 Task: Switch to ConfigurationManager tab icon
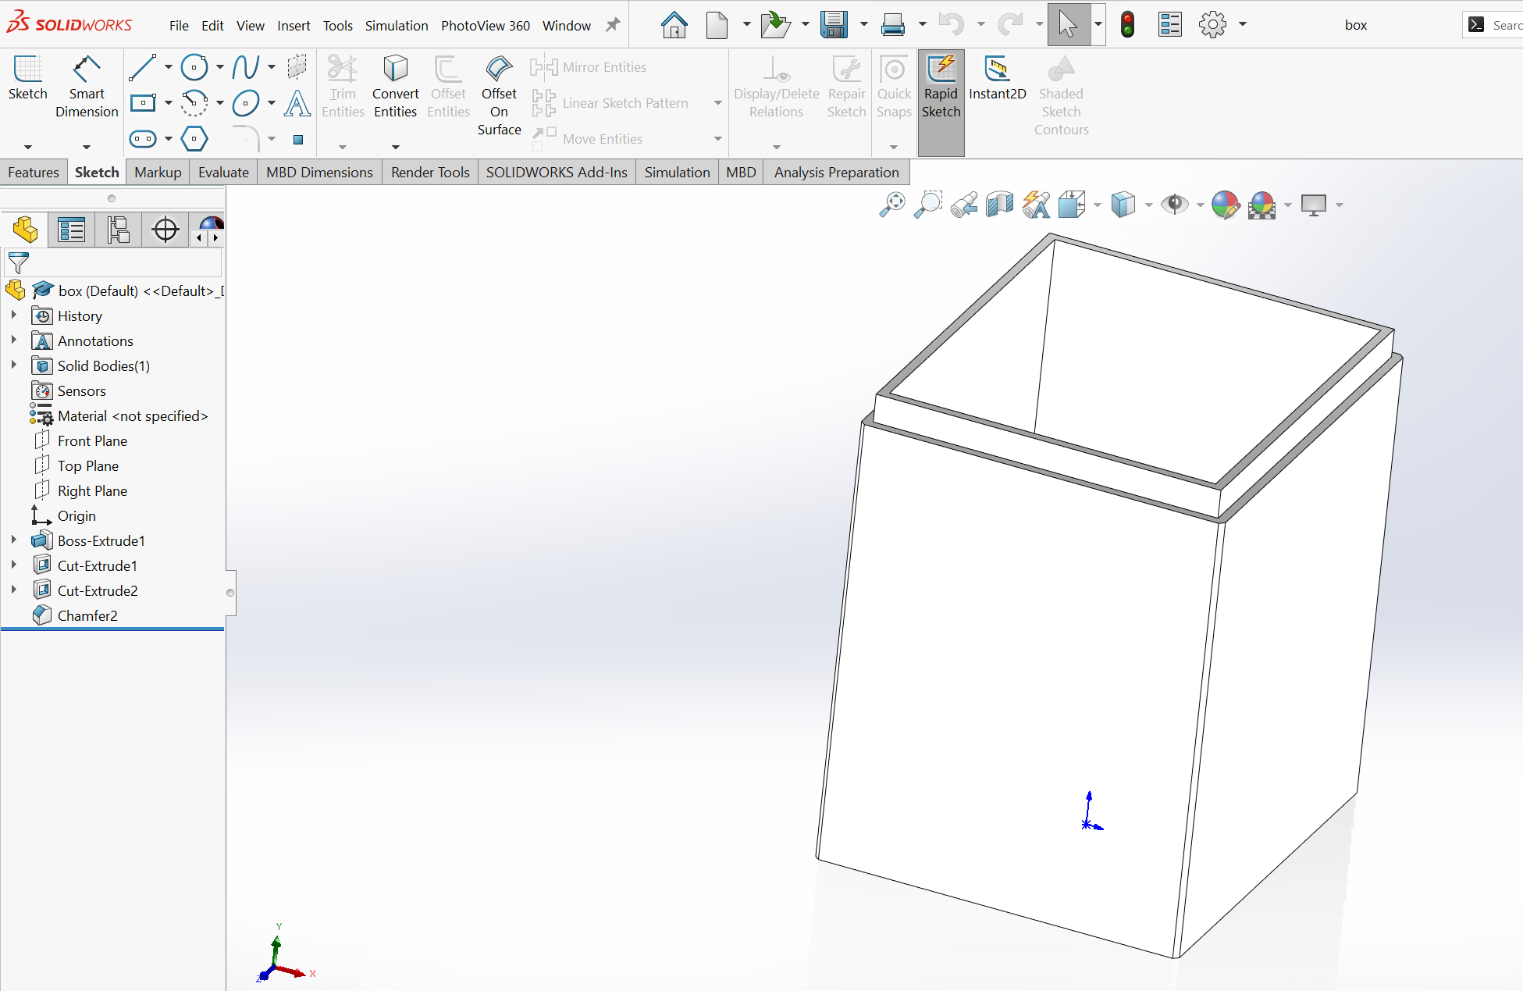[119, 230]
